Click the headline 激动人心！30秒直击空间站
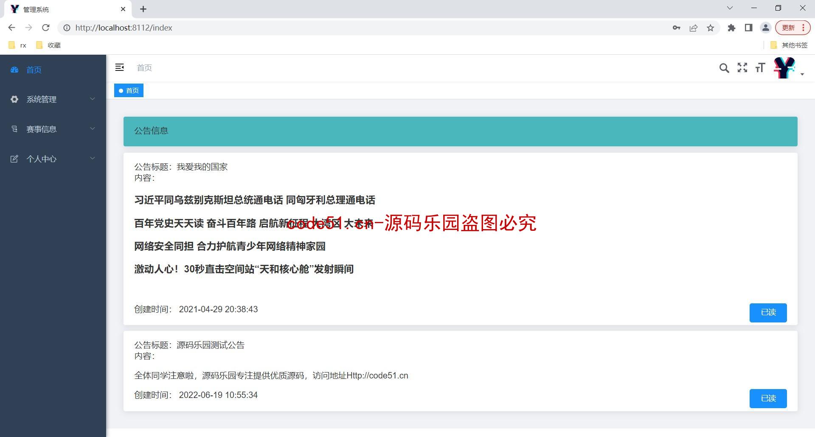815x437 pixels. click(x=244, y=269)
